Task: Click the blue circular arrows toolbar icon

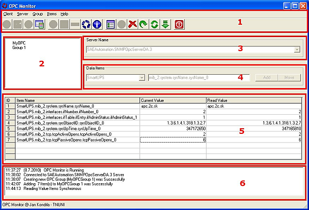Action: click(x=86, y=24)
